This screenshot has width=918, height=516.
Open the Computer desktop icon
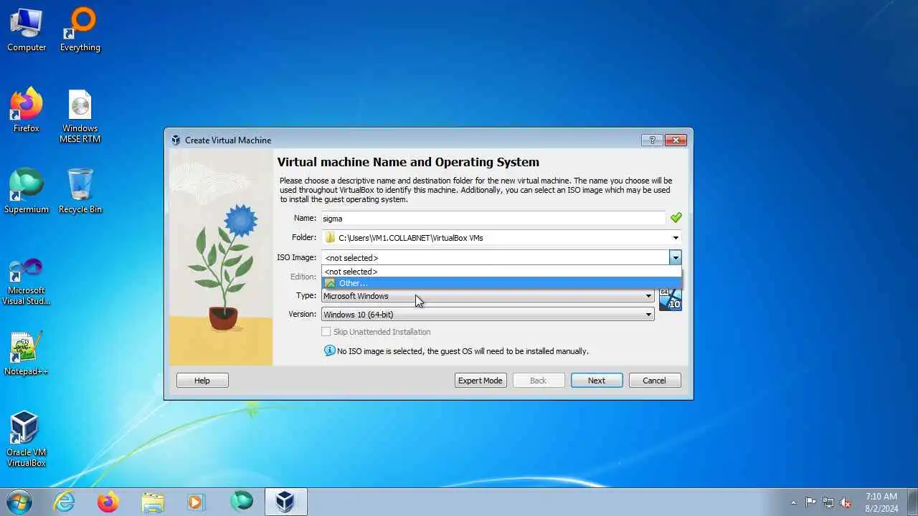point(27,30)
